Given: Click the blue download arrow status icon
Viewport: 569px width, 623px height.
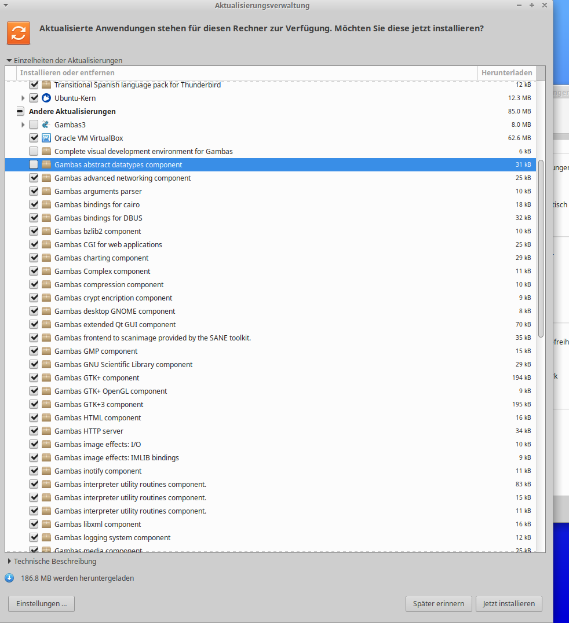Looking at the screenshot, I should coord(9,578).
